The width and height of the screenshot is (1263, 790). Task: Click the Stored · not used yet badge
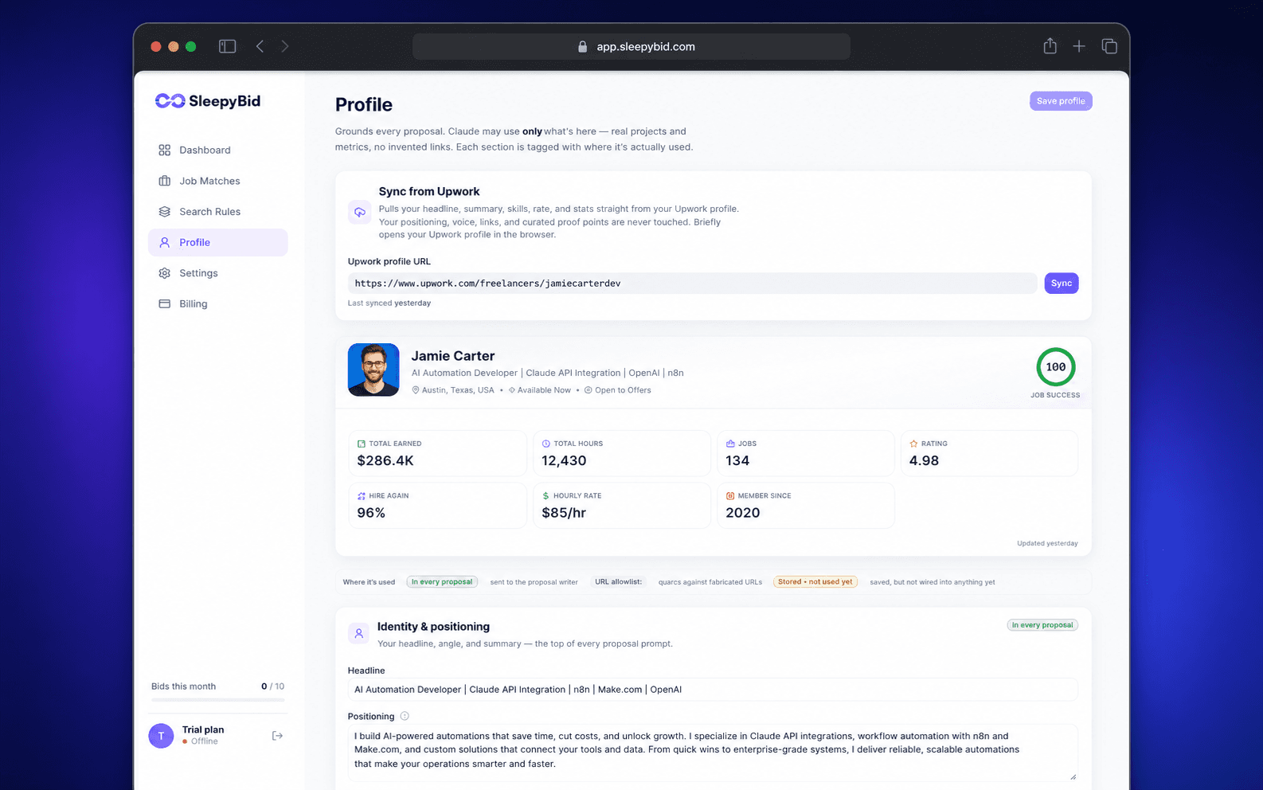[x=815, y=582]
